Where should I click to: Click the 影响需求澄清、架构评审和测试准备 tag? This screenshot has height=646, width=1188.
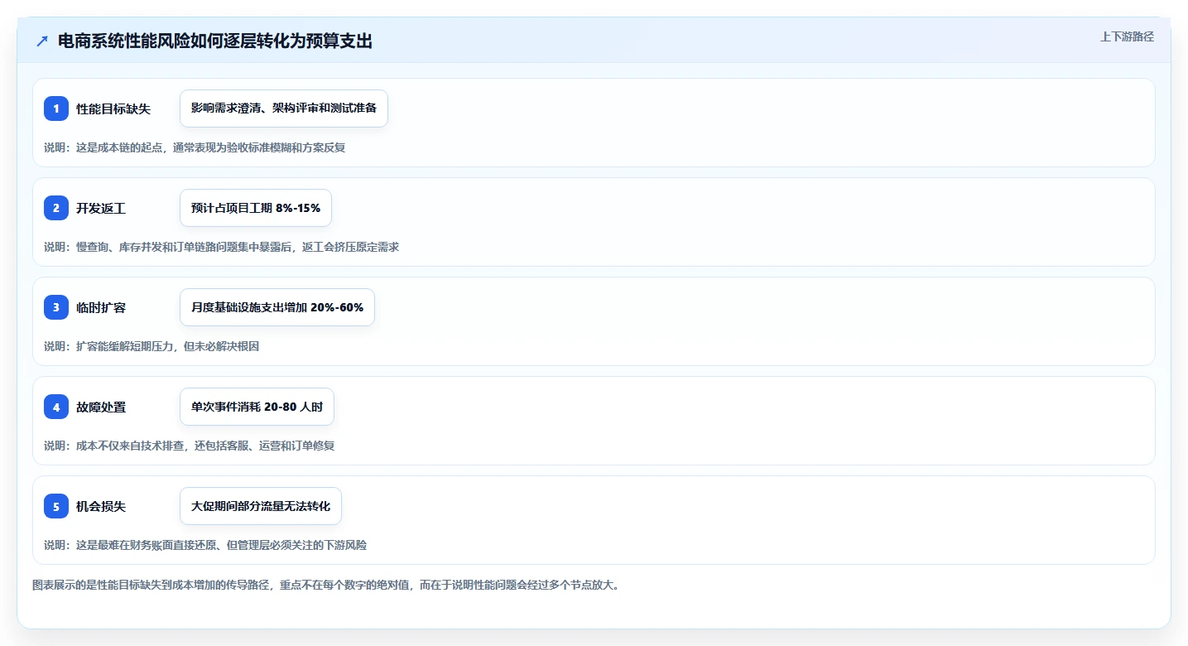pos(284,108)
